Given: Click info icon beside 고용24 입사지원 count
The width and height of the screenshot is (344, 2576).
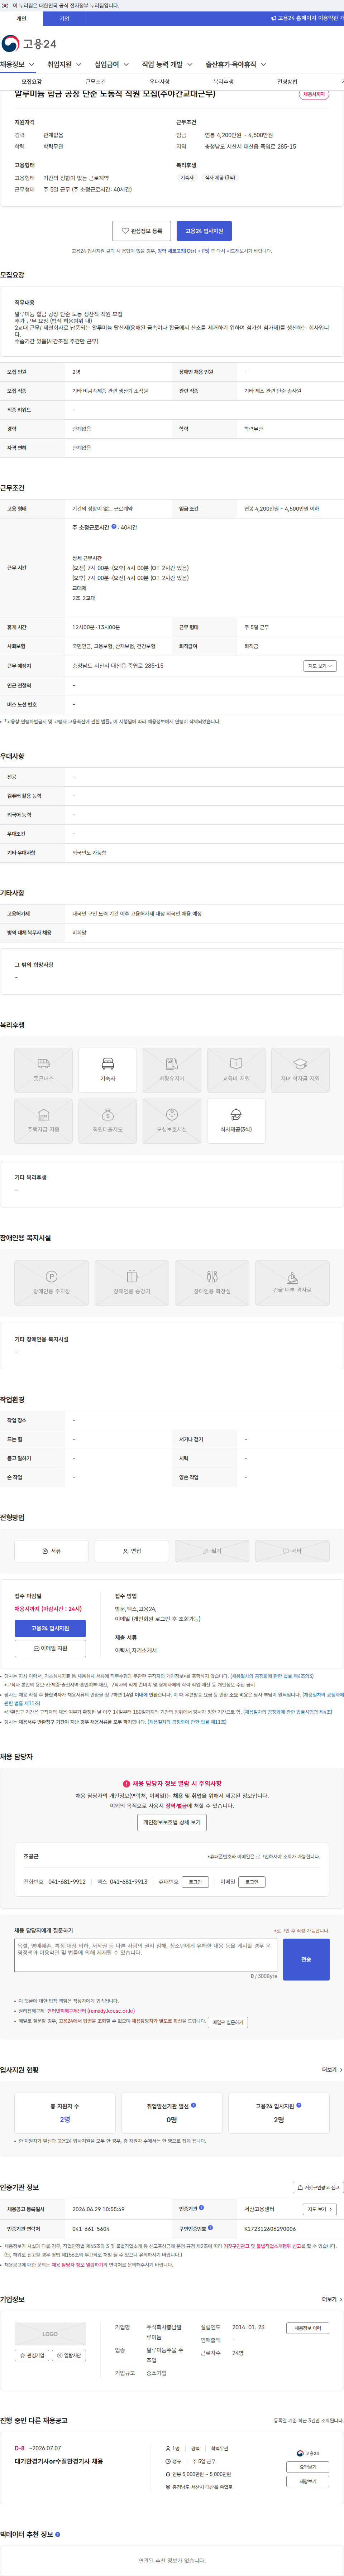Looking at the screenshot, I should coord(299,2105).
